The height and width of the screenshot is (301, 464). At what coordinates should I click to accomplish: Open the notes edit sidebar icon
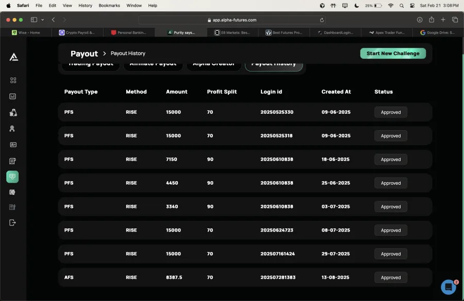pyautogui.click(x=12, y=207)
